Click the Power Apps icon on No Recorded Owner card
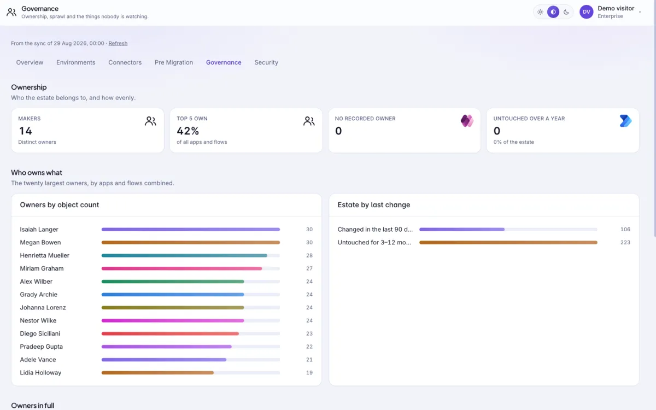656x410 pixels. (467, 121)
